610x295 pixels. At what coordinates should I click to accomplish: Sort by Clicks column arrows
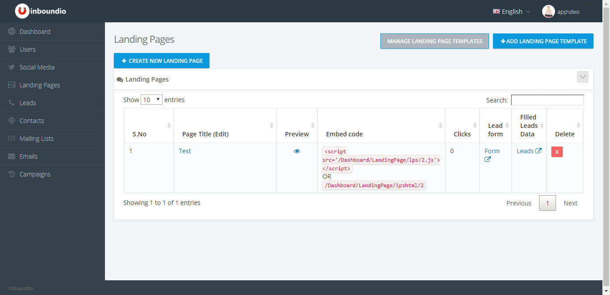click(x=475, y=126)
